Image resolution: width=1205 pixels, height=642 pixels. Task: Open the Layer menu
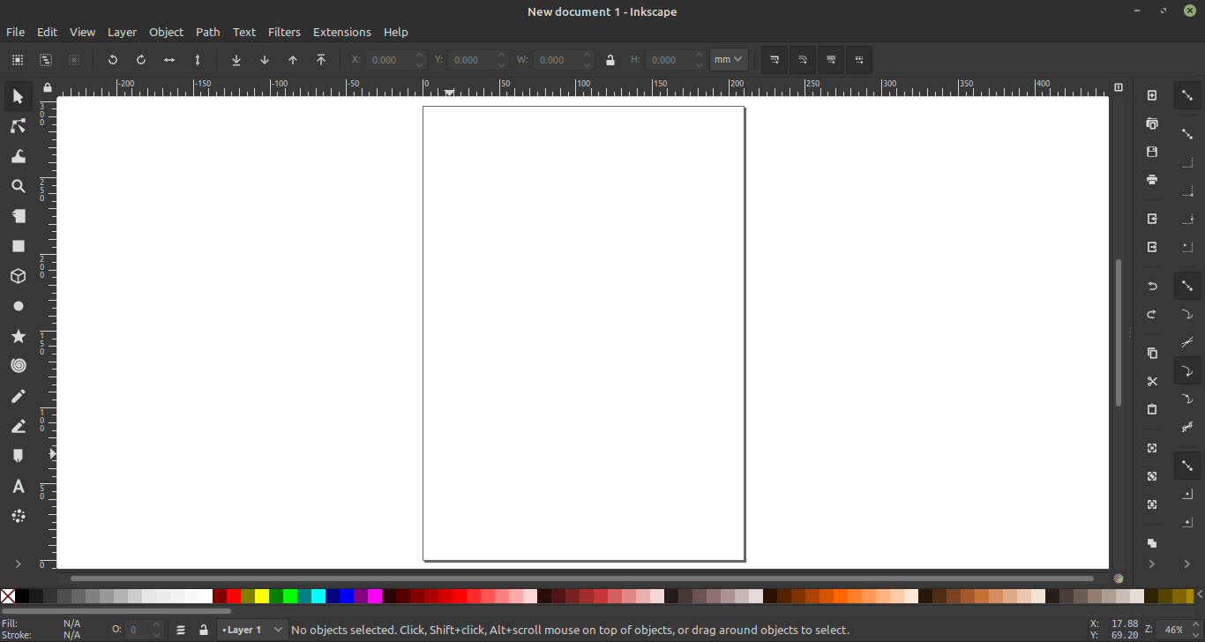(122, 32)
